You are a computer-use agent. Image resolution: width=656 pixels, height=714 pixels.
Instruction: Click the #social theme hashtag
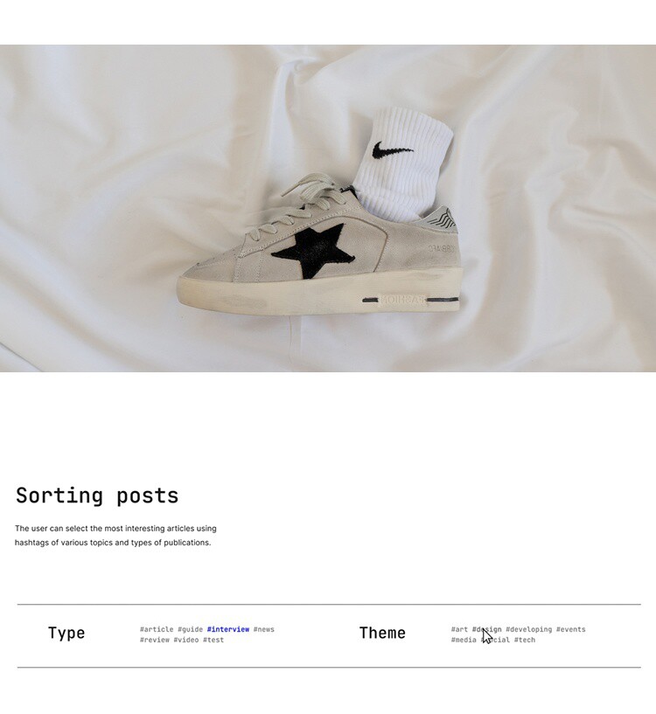click(x=495, y=640)
